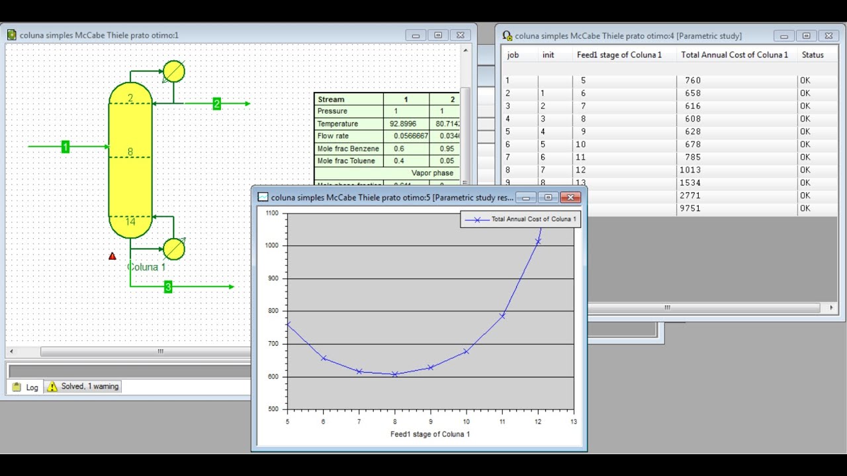
Task: Click the 'Mole frac Toluene' row label
Action: pyautogui.click(x=346, y=161)
